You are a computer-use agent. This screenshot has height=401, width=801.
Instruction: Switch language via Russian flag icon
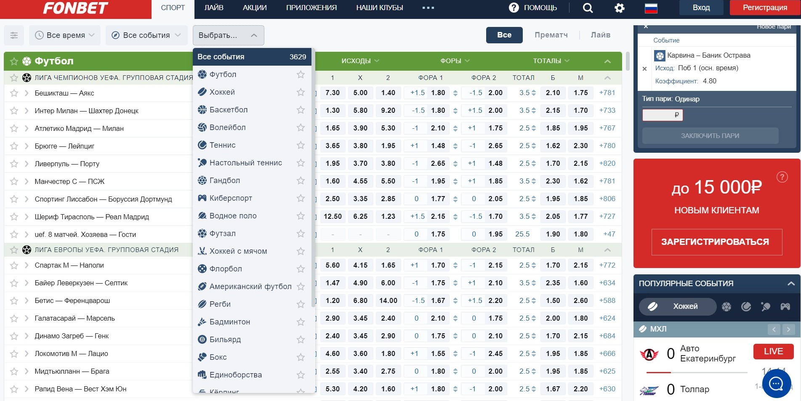651,8
